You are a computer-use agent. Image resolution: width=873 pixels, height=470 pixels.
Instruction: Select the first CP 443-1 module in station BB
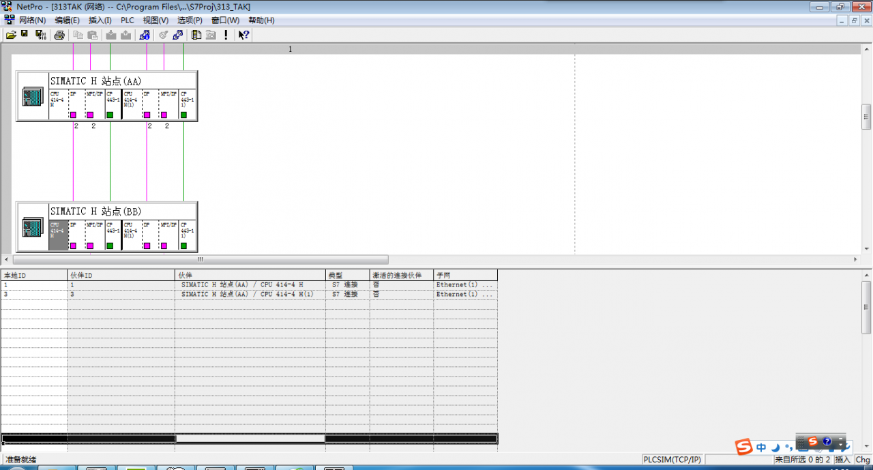113,235
